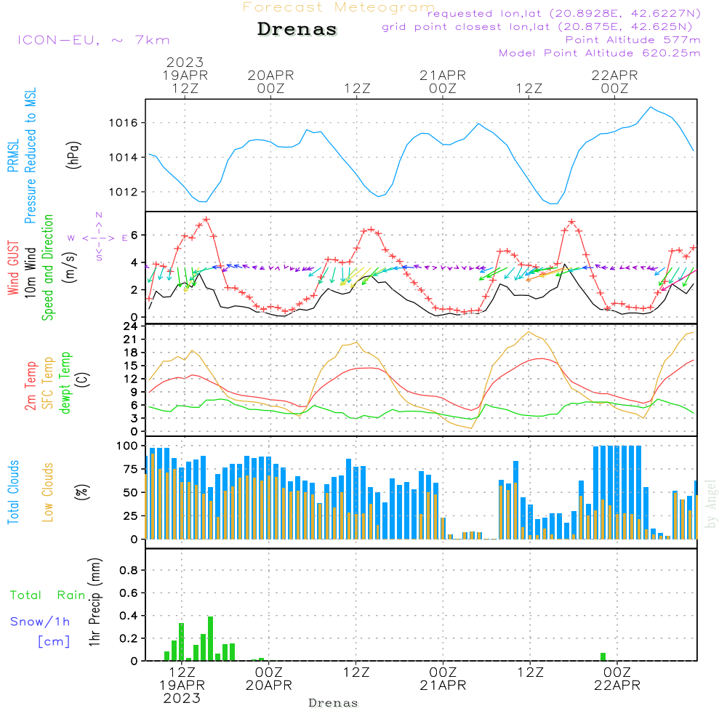Select the bold "Drenas" title at top

coord(297,29)
